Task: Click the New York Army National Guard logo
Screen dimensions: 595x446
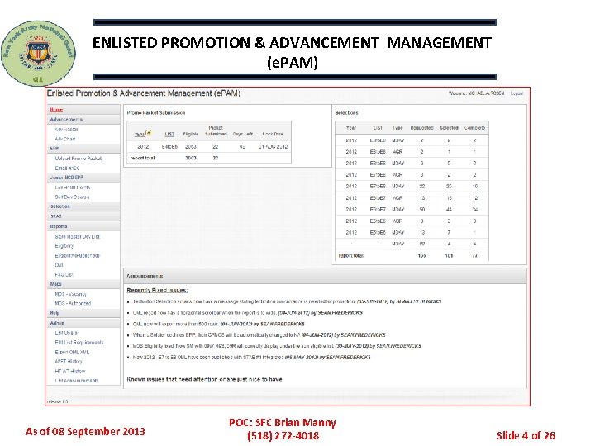Action: click(38, 53)
